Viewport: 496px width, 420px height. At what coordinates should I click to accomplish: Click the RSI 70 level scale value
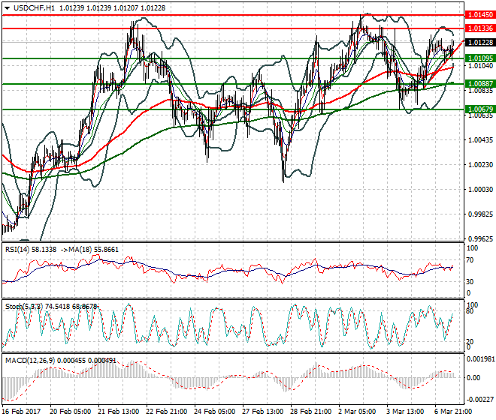coord(472,260)
